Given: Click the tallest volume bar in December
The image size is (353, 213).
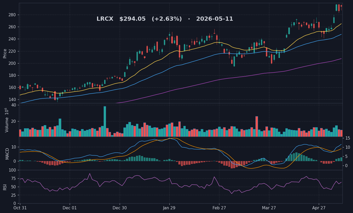Looking at the screenshot, I should pyautogui.click(x=105, y=121).
